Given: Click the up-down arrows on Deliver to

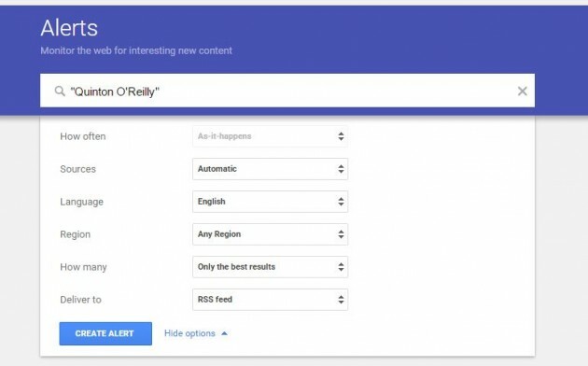Looking at the screenshot, I should tap(341, 300).
